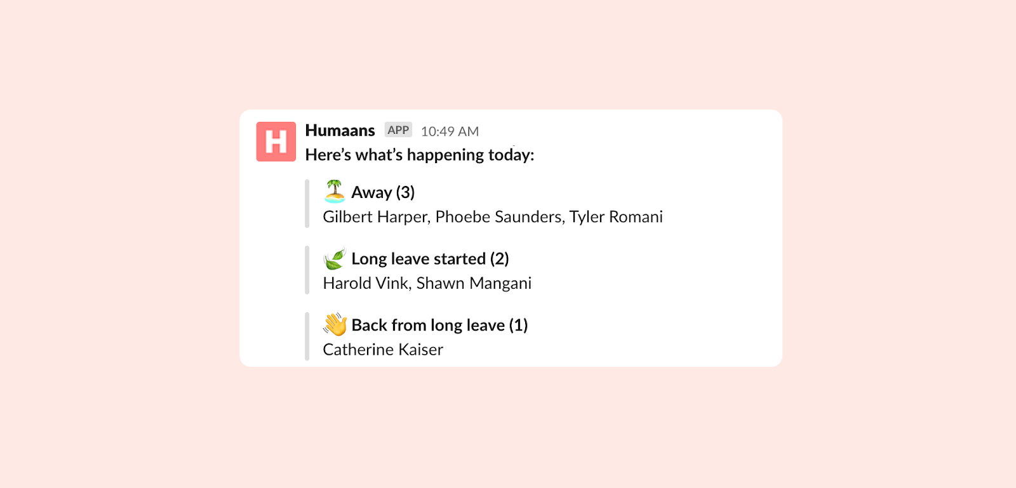Screen dimensions: 1016x488
Task: Click the green leaf emoji
Action: pos(334,259)
